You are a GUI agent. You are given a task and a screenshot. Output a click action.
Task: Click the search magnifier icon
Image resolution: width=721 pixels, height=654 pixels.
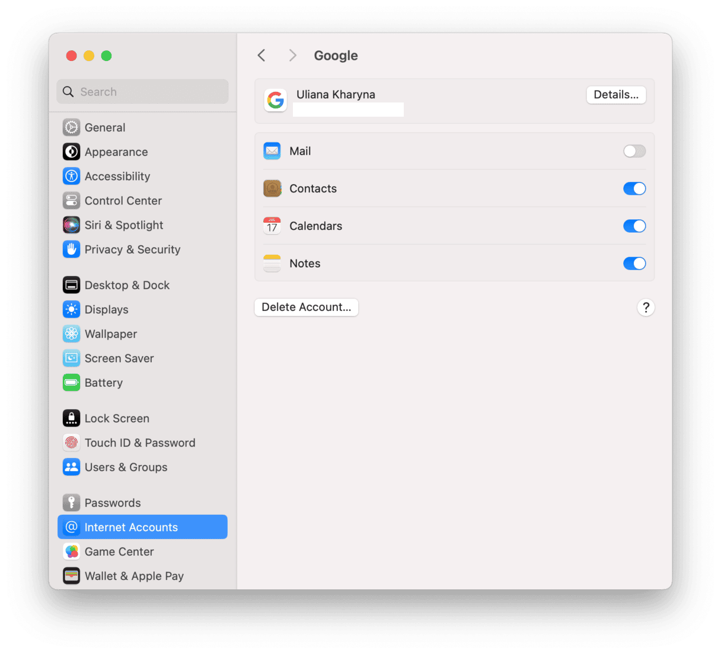[x=68, y=92]
